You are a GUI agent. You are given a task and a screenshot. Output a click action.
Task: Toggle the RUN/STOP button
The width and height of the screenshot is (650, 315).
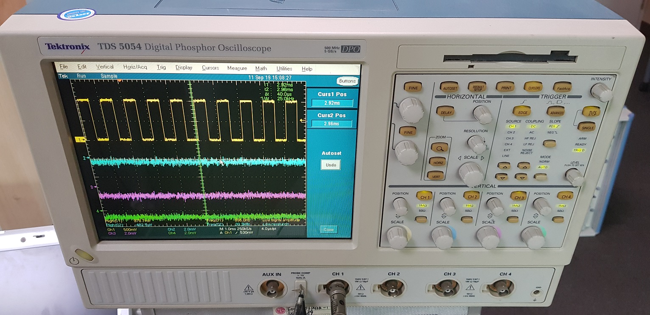pos(591,112)
